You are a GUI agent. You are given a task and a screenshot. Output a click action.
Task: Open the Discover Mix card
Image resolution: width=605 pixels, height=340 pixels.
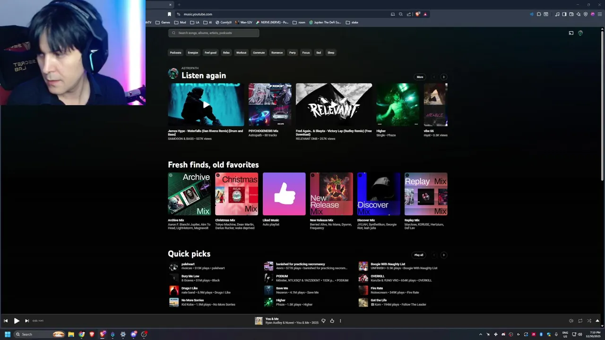[379, 194]
